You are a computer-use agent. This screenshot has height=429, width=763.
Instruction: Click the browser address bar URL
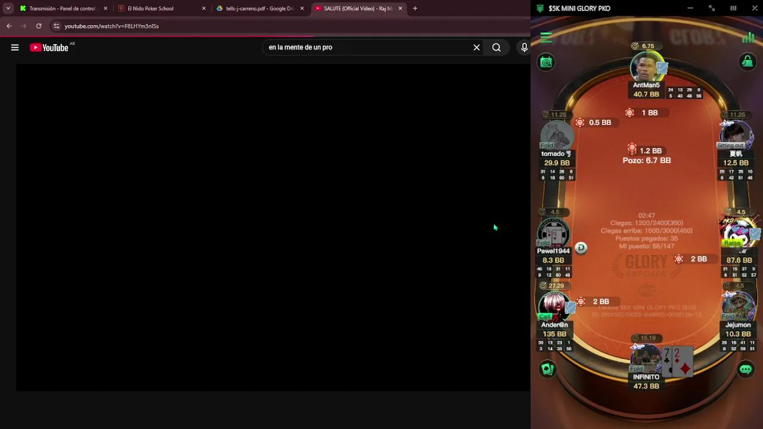pyautogui.click(x=111, y=26)
